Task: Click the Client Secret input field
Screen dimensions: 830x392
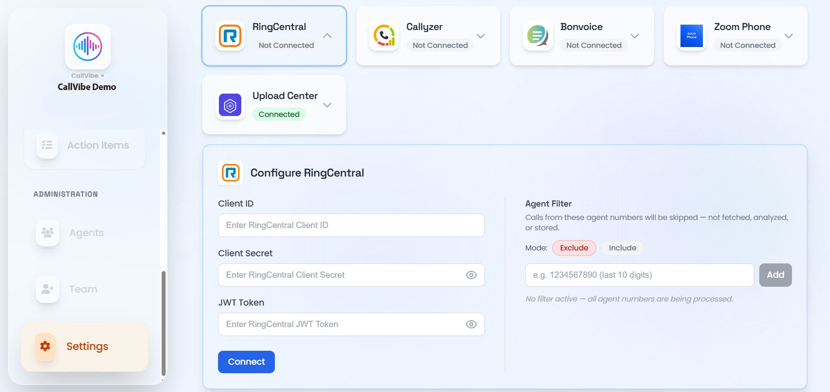Action: click(351, 275)
